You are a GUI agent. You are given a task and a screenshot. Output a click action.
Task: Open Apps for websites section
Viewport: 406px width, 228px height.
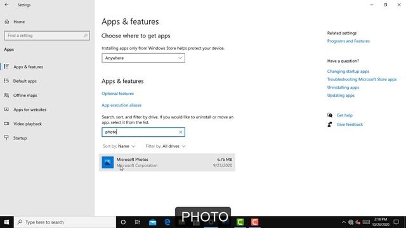pyautogui.click(x=30, y=110)
